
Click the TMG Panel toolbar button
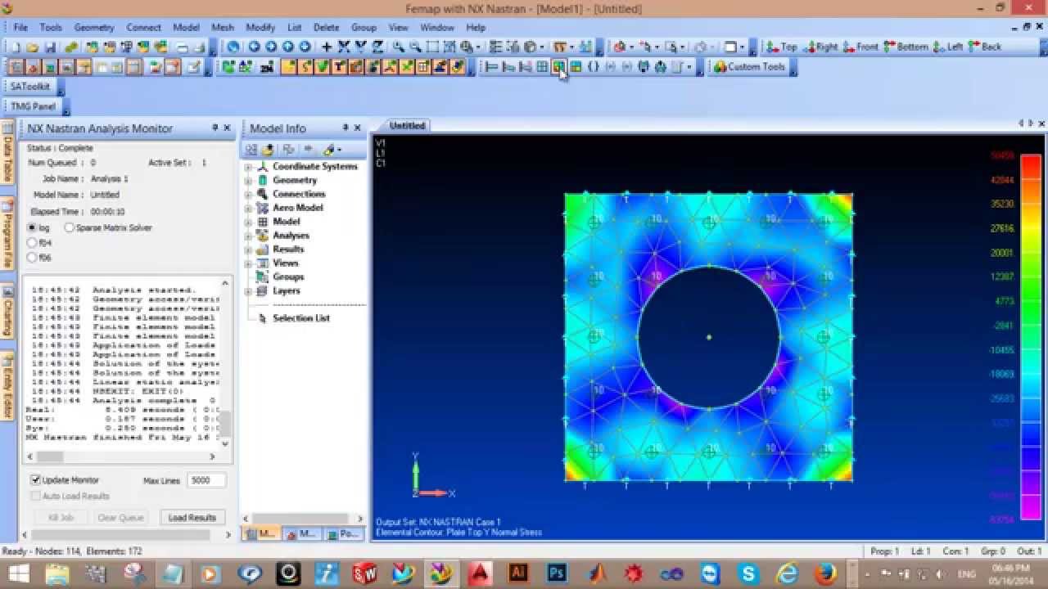[34, 106]
